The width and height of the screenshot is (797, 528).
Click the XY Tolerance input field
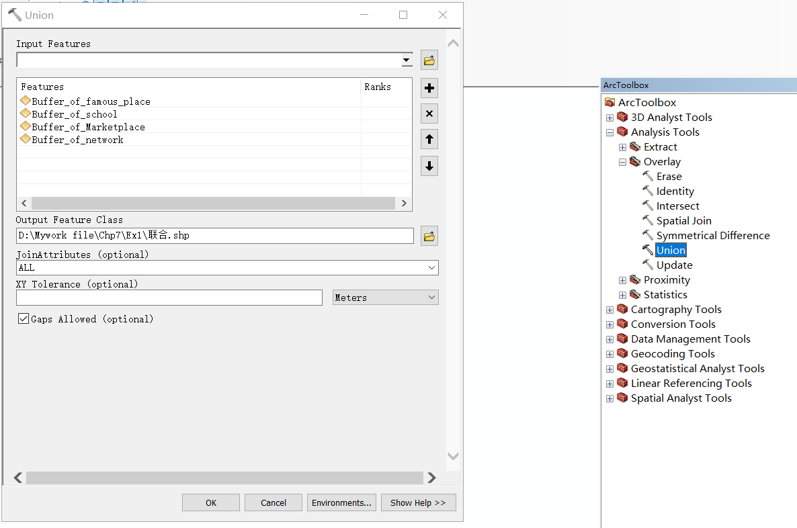click(x=169, y=298)
